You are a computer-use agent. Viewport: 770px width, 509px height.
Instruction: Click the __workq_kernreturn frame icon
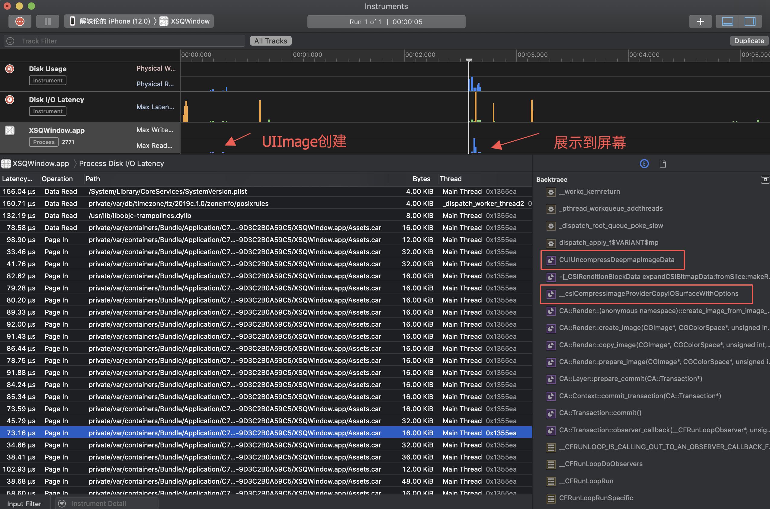point(550,192)
